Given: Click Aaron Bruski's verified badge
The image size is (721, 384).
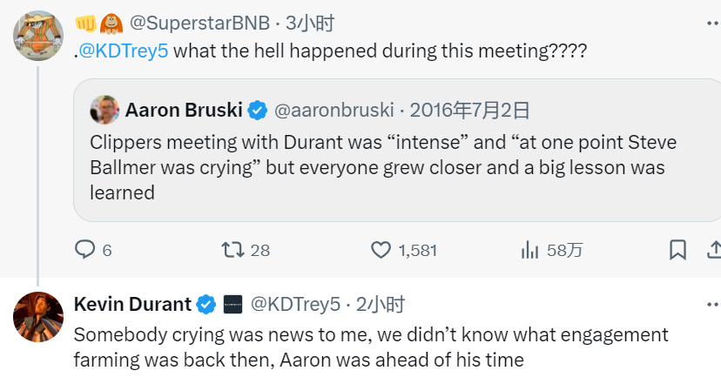Looking at the screenshot, I should [x=258, y=110].
